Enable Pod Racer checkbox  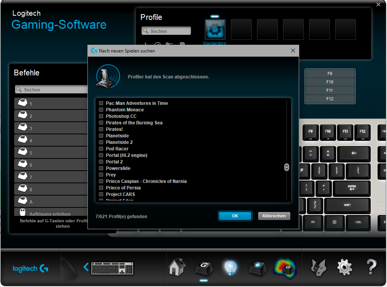(101, 149)
